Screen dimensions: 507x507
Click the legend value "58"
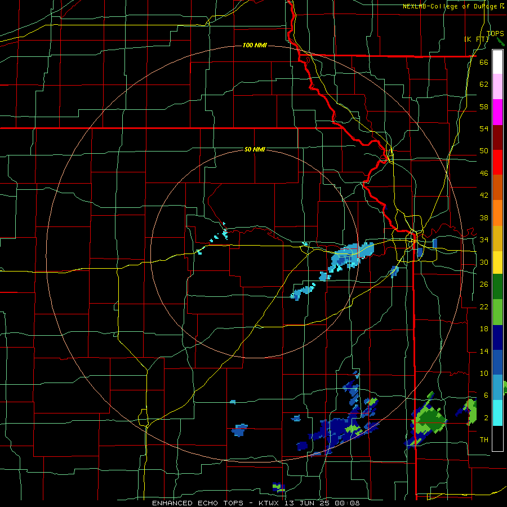click(x=484, y=106)
